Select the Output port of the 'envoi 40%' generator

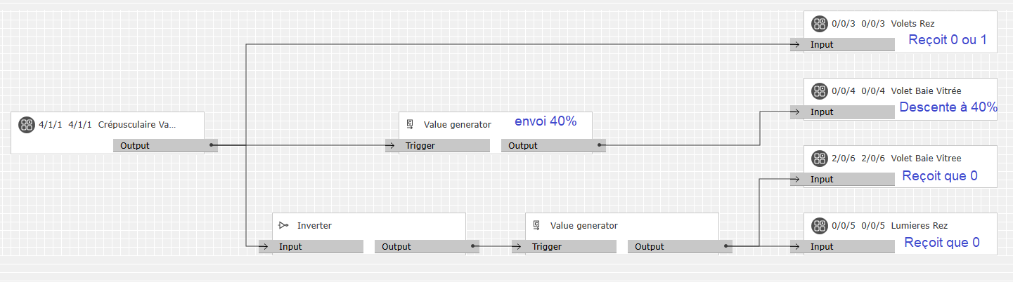[548, 146]
